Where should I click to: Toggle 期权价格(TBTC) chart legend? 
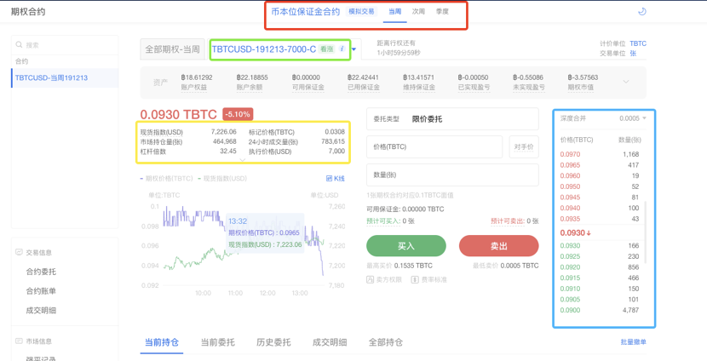(x=166, y=179)
